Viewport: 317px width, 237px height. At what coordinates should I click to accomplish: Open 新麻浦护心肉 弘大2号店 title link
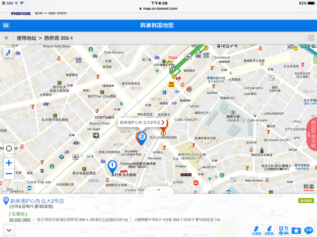(37, 201)
